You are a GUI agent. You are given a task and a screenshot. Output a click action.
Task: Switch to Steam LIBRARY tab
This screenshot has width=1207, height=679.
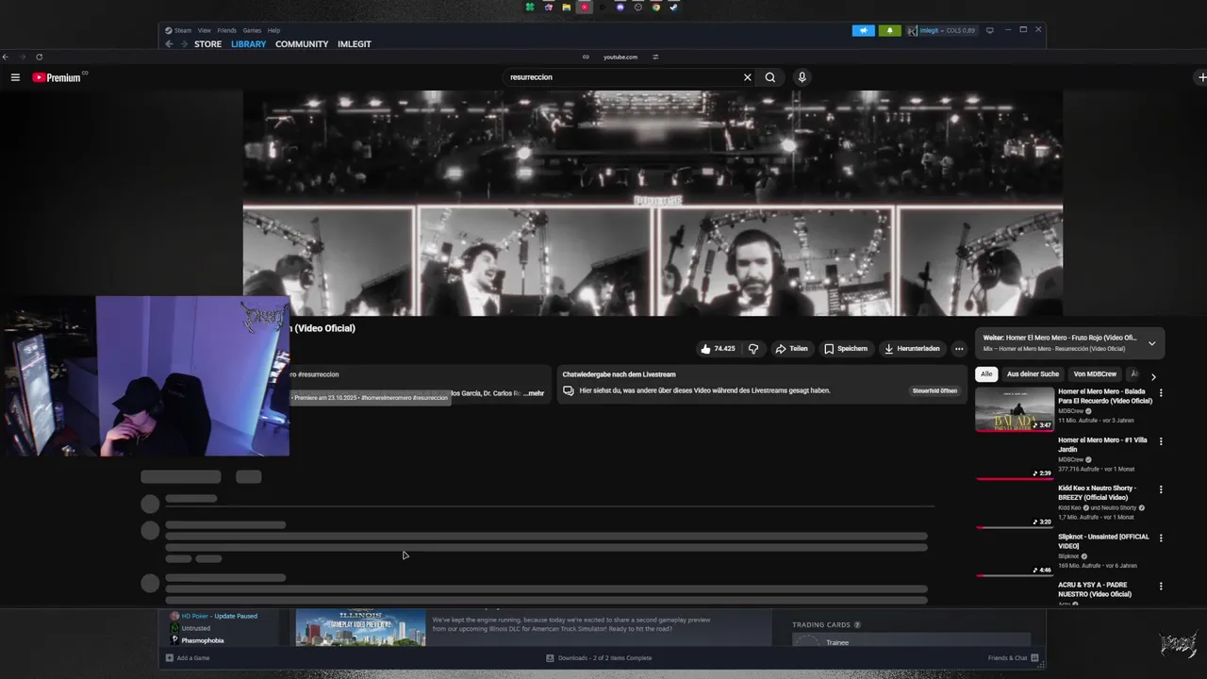click(x=249, y=44)
